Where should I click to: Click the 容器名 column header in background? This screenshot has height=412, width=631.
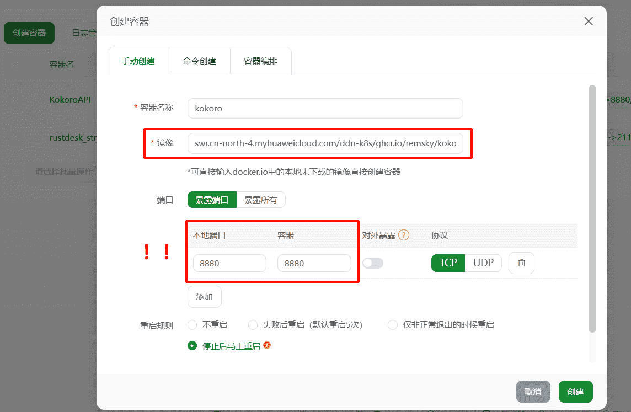click(62, 65)
